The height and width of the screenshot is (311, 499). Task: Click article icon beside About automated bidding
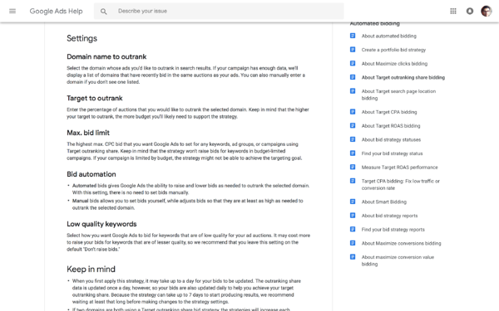(x=353, y=36)
